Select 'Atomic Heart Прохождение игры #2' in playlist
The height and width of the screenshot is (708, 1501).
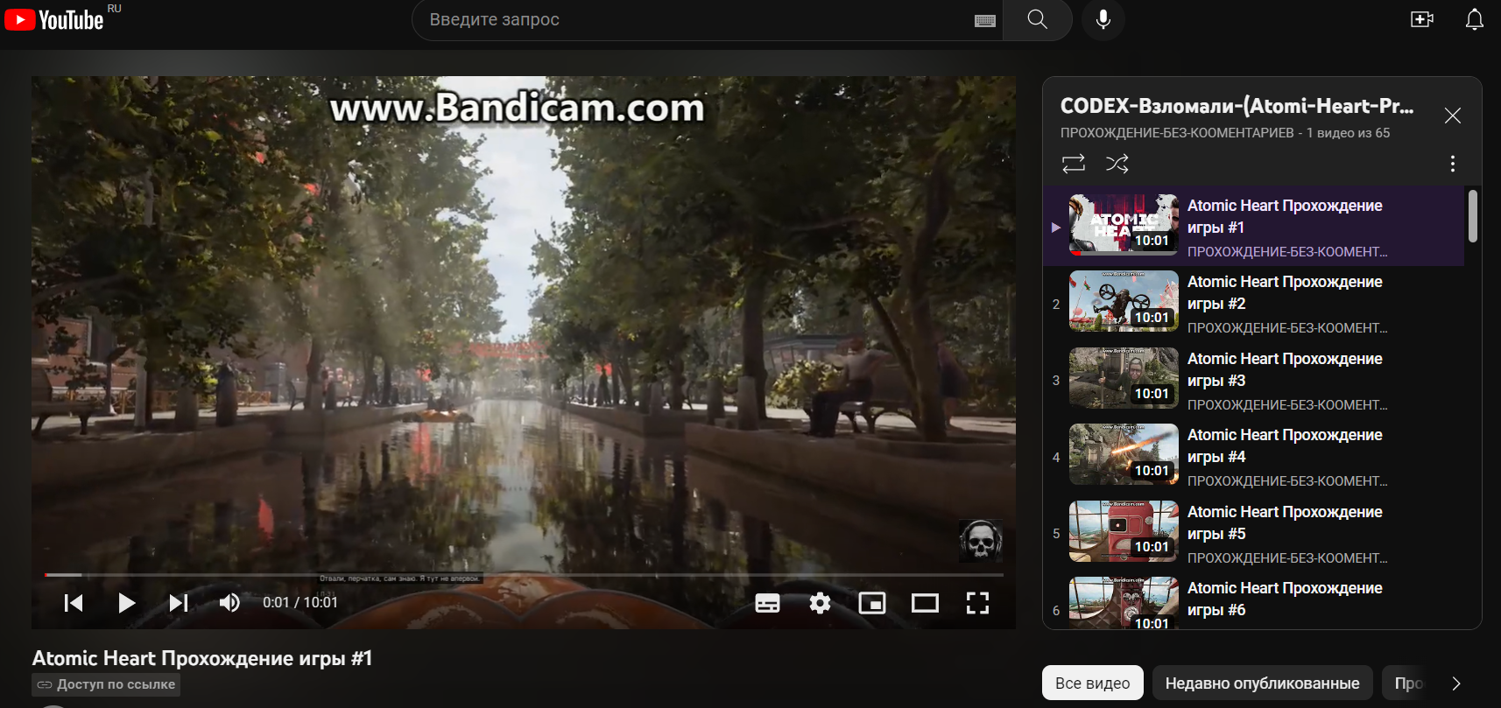click(x=1253, y=303)
